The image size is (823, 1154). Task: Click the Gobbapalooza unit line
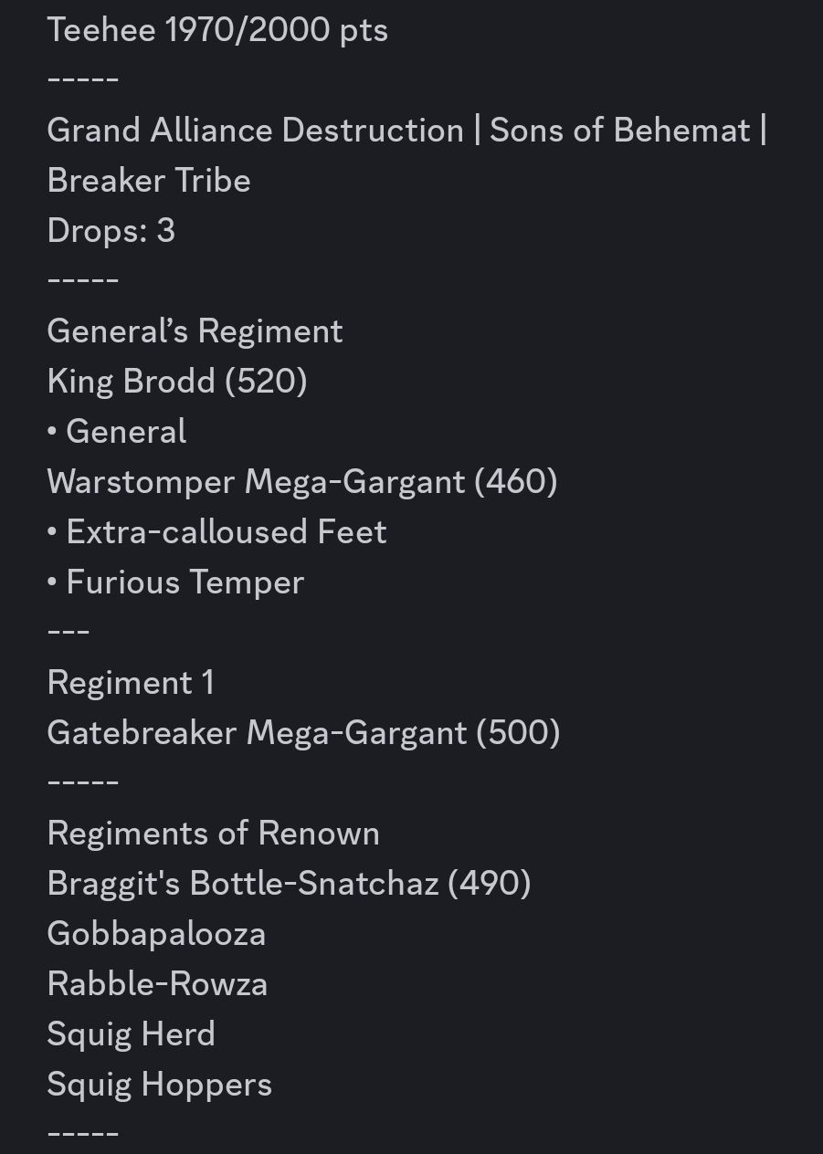pos(156,934)
